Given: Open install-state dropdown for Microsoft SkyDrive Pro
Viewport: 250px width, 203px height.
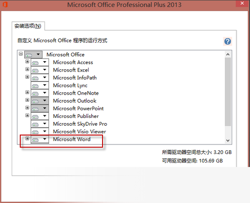Looking at the screenshot, I should (40, 124).
